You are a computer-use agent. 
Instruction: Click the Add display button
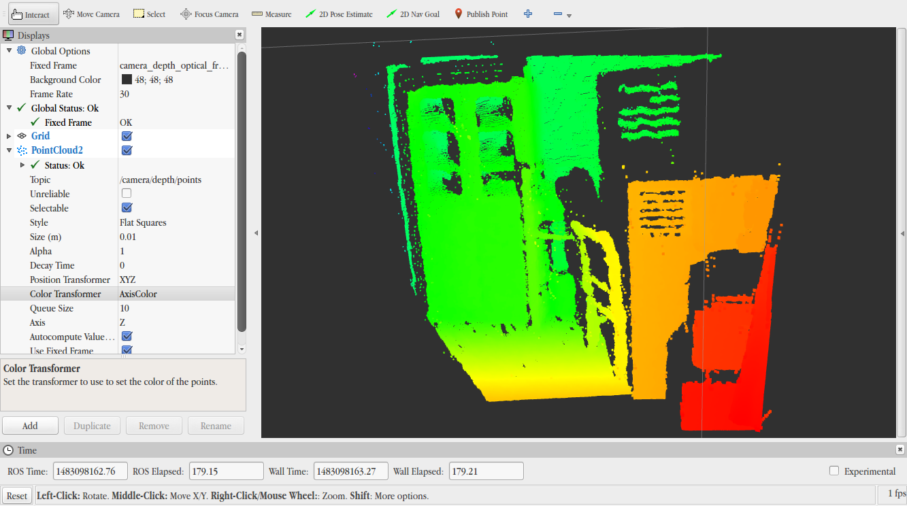(x=30, y=426)
